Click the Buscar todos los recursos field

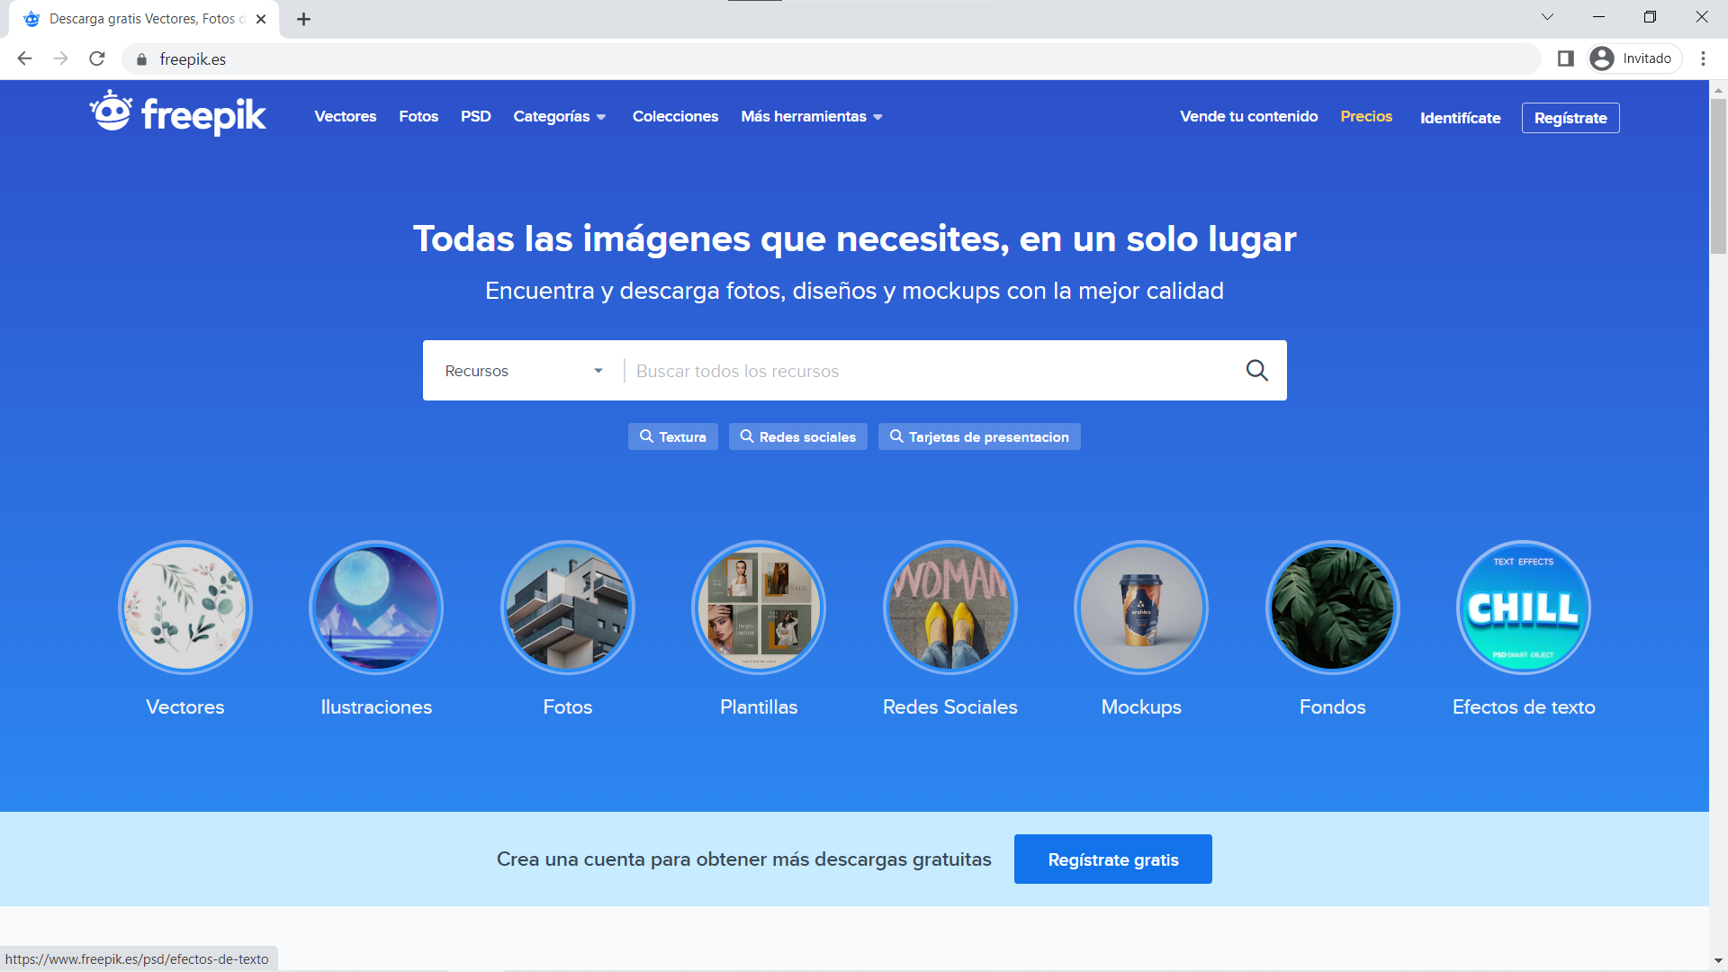(927, 371)
